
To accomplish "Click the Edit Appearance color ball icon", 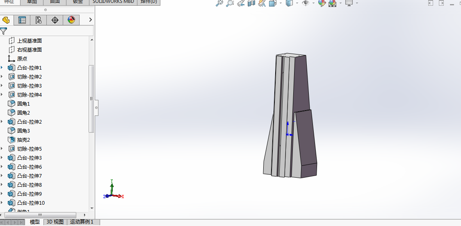I will pyautogui.click(x=322, y=3).
